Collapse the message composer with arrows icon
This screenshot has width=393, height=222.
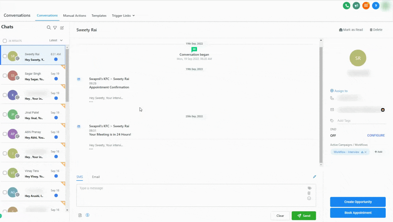pos(315,177)
